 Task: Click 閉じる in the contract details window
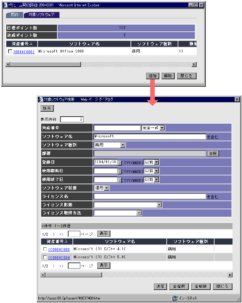coord(187,76)
